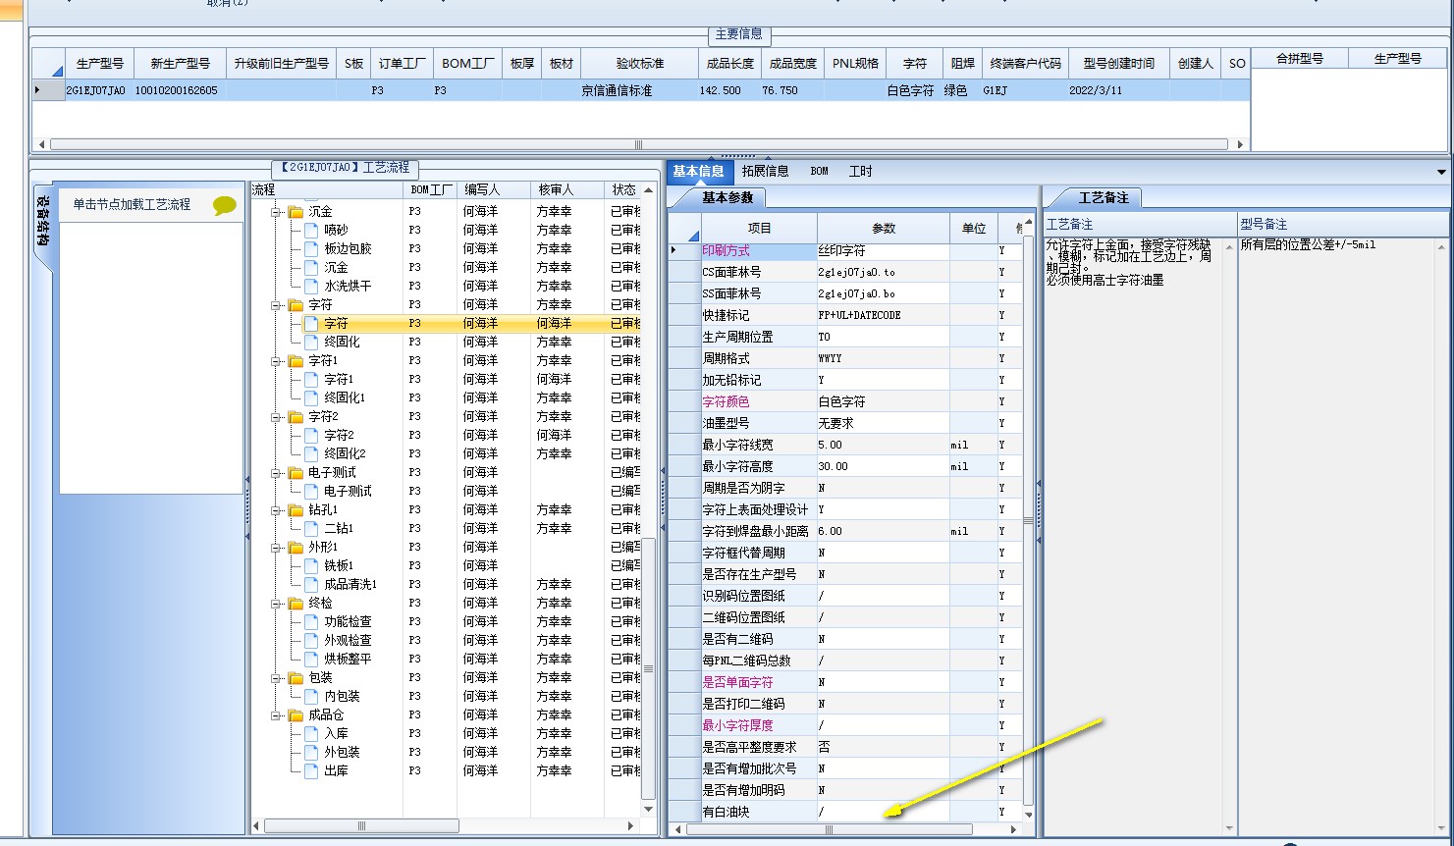Collapse the 电子测试 folder node

[x=277, y=472]
